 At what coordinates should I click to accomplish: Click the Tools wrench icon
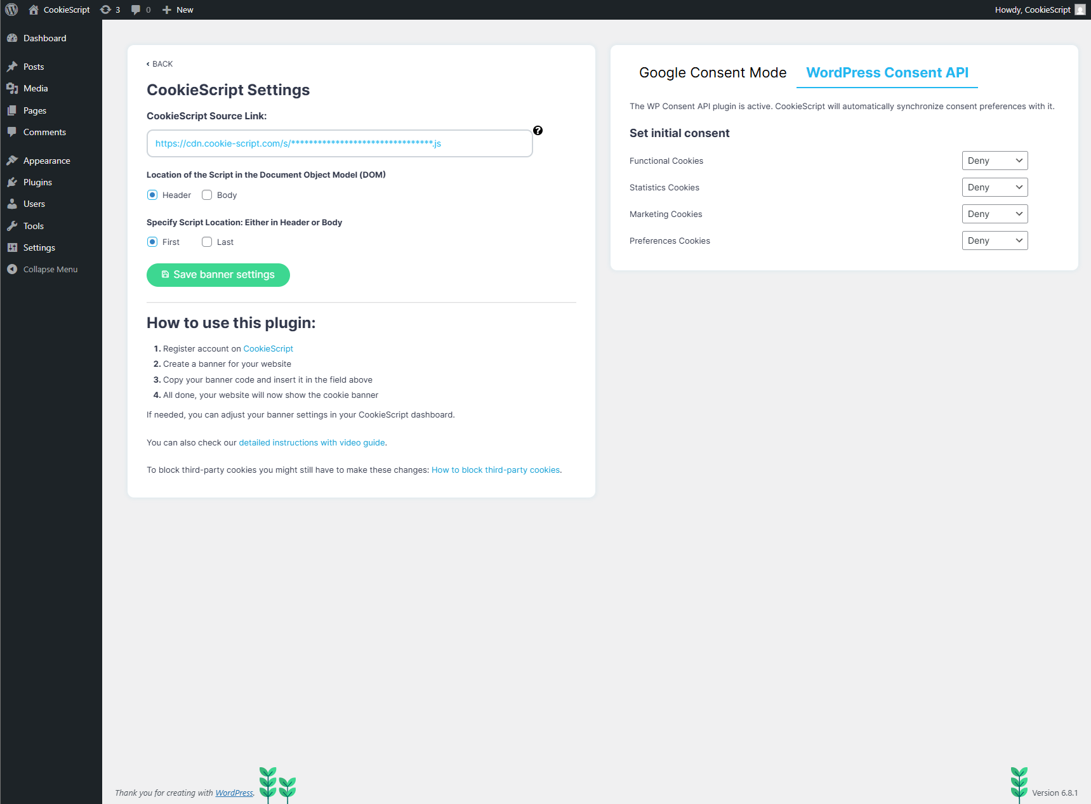pyautogui.click(x=12, y=226)
